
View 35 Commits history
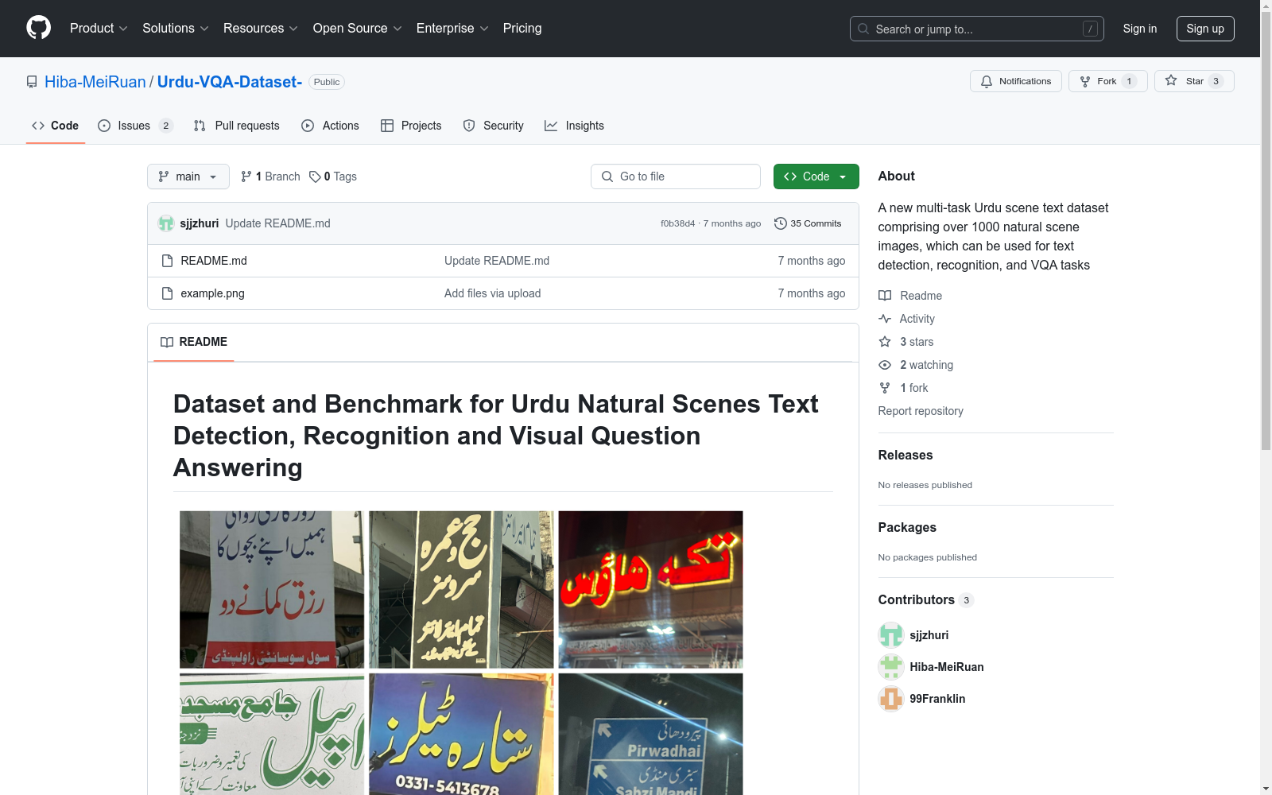[808, 223]
